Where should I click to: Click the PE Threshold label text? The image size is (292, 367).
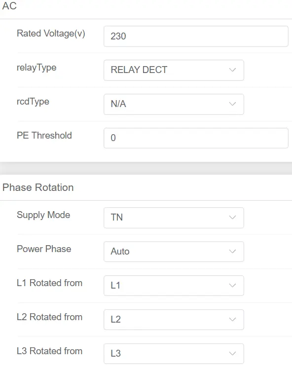(x=44, y=136)
